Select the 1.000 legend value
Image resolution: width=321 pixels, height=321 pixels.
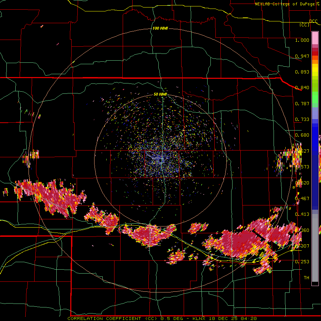click(302, 40)
